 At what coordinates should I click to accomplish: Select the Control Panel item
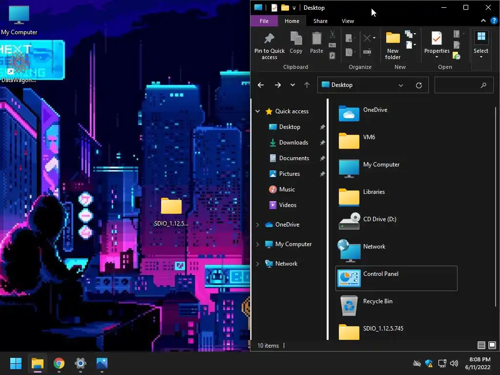(396, 278)
